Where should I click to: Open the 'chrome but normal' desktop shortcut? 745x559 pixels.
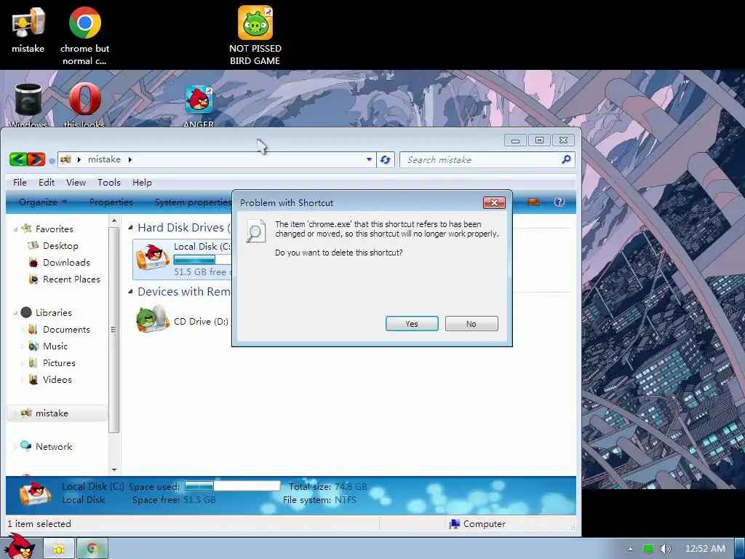point(84,36)
